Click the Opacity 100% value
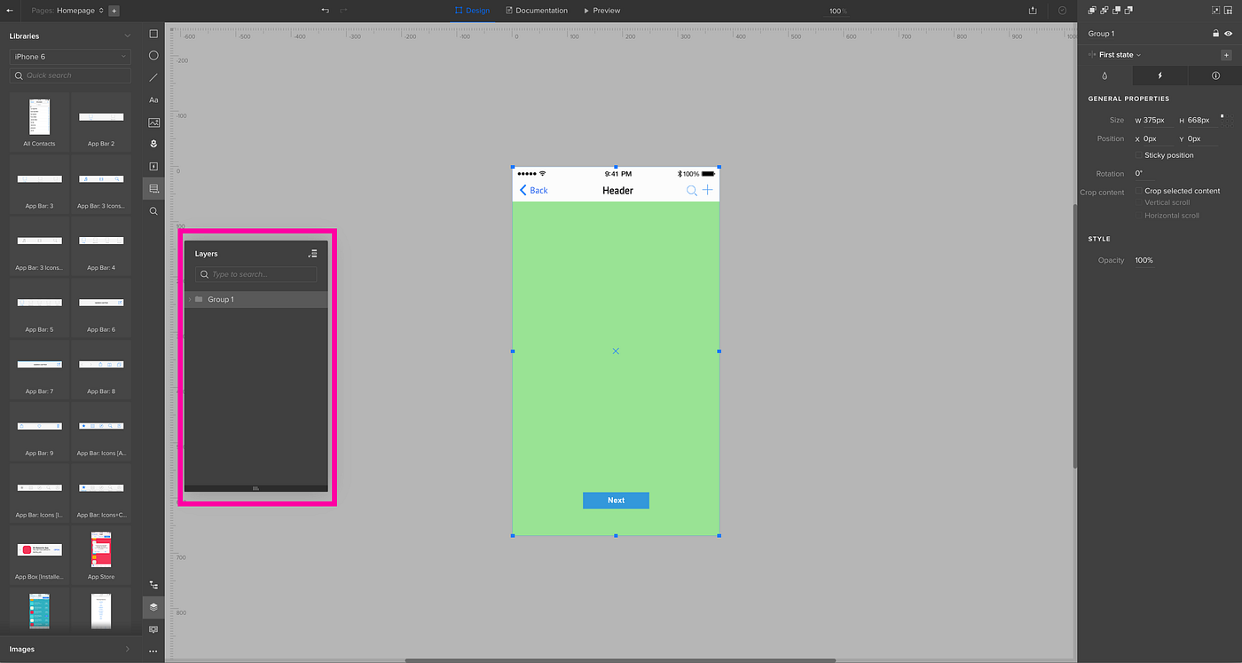The width and height of the screenshot is (1242, 663). [1144, 260]
